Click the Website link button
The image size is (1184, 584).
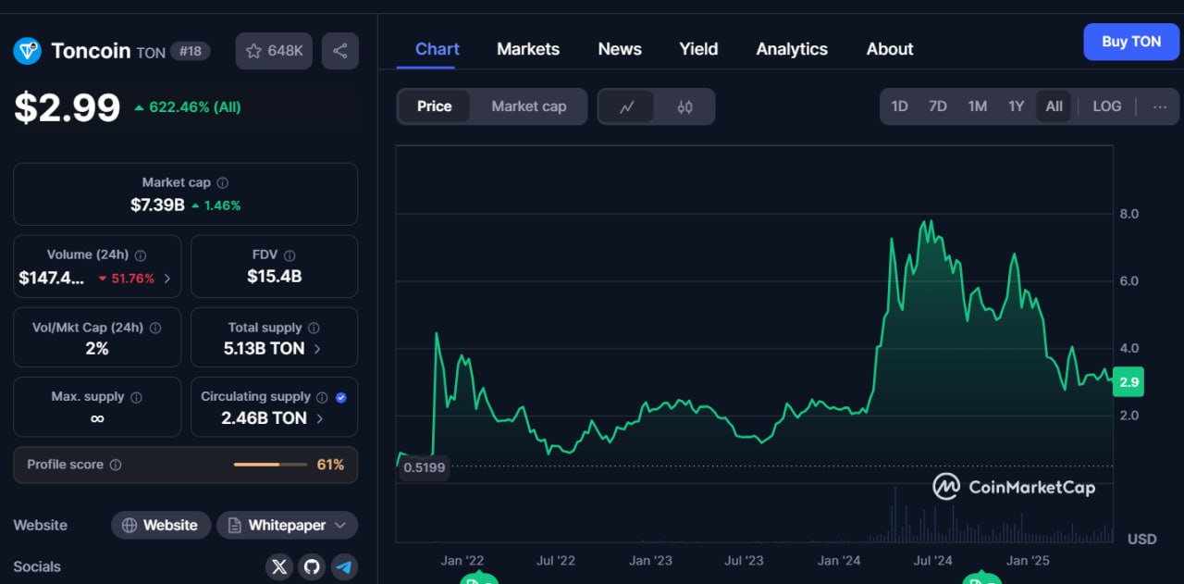[x=161, y=525]
